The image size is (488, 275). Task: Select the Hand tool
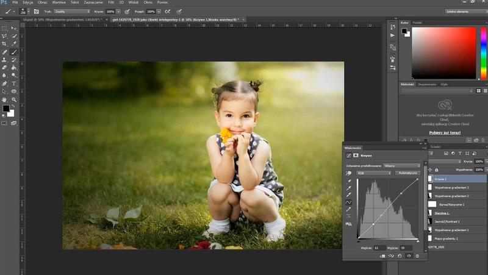pyautogui.click(x=5, y=99)
